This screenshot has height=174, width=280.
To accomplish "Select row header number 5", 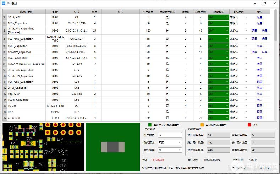I will point(5,46).
